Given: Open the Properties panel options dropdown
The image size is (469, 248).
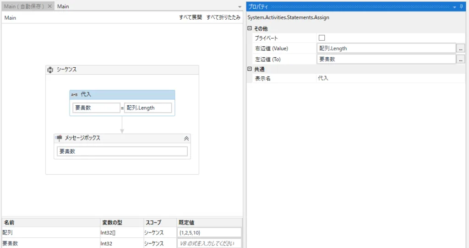Looking at the screenshot, I should click(x=454, y=7).
